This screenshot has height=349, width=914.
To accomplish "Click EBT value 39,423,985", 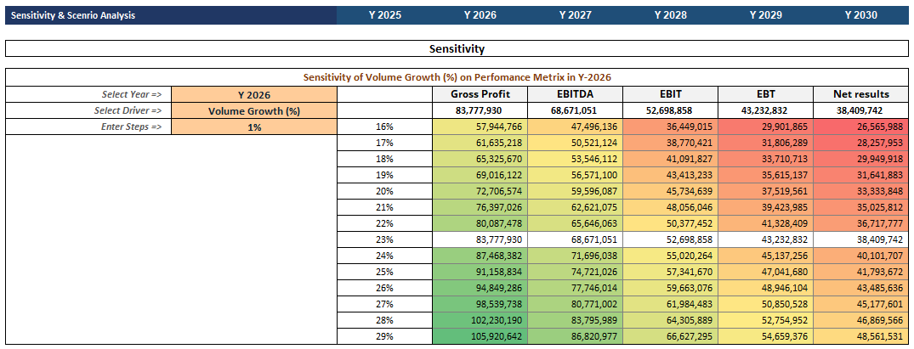I will point(766,207).
